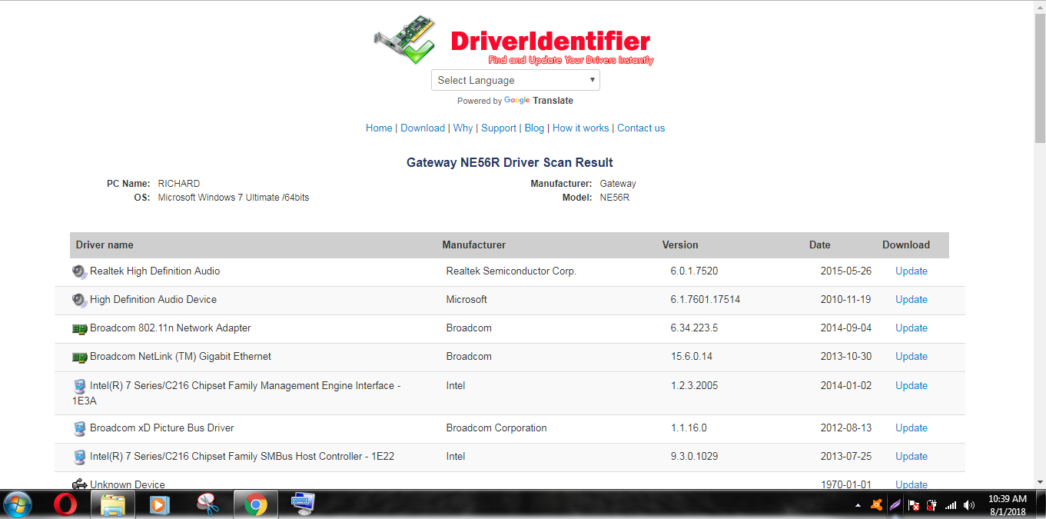Click the SMBus Host Controller device icon
This screenshot has height=519, width=1046.
point(80,457)
